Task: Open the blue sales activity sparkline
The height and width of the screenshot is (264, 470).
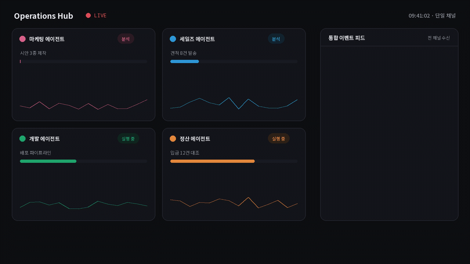Action: [234, 103]
